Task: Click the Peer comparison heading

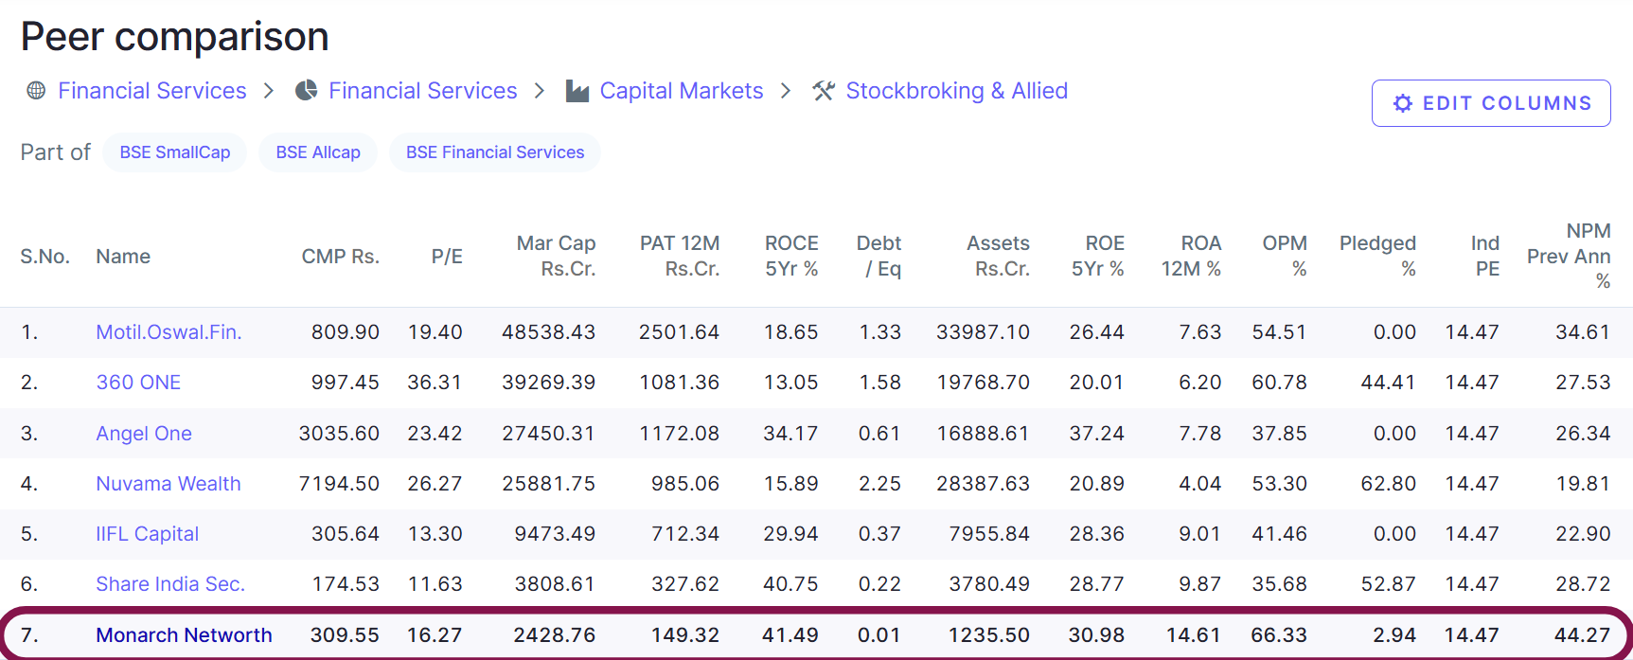Action: click(x=175, y=38)
